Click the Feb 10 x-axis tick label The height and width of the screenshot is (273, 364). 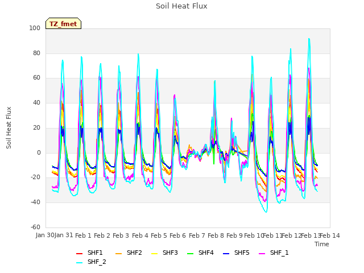click(254, 235)
